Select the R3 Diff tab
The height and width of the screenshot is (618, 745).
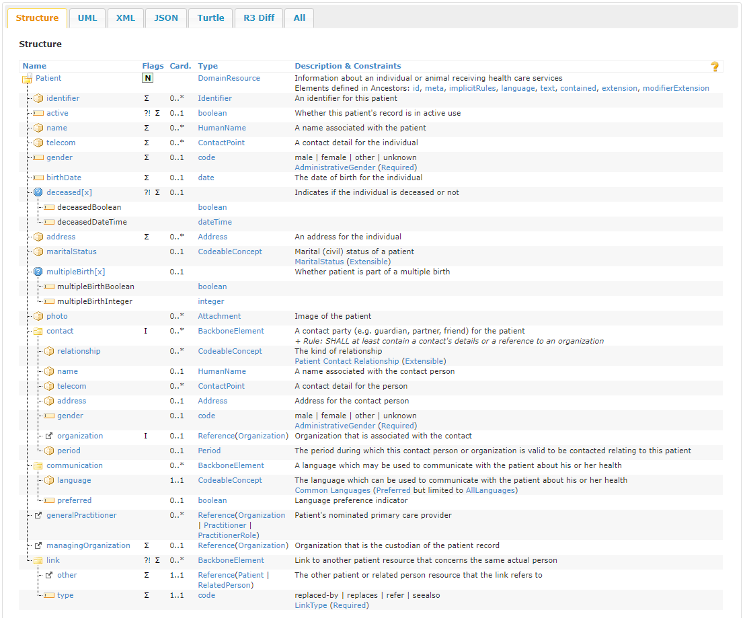point(259,18)
